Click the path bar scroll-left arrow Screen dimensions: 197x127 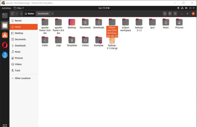[x=22, y=14]
